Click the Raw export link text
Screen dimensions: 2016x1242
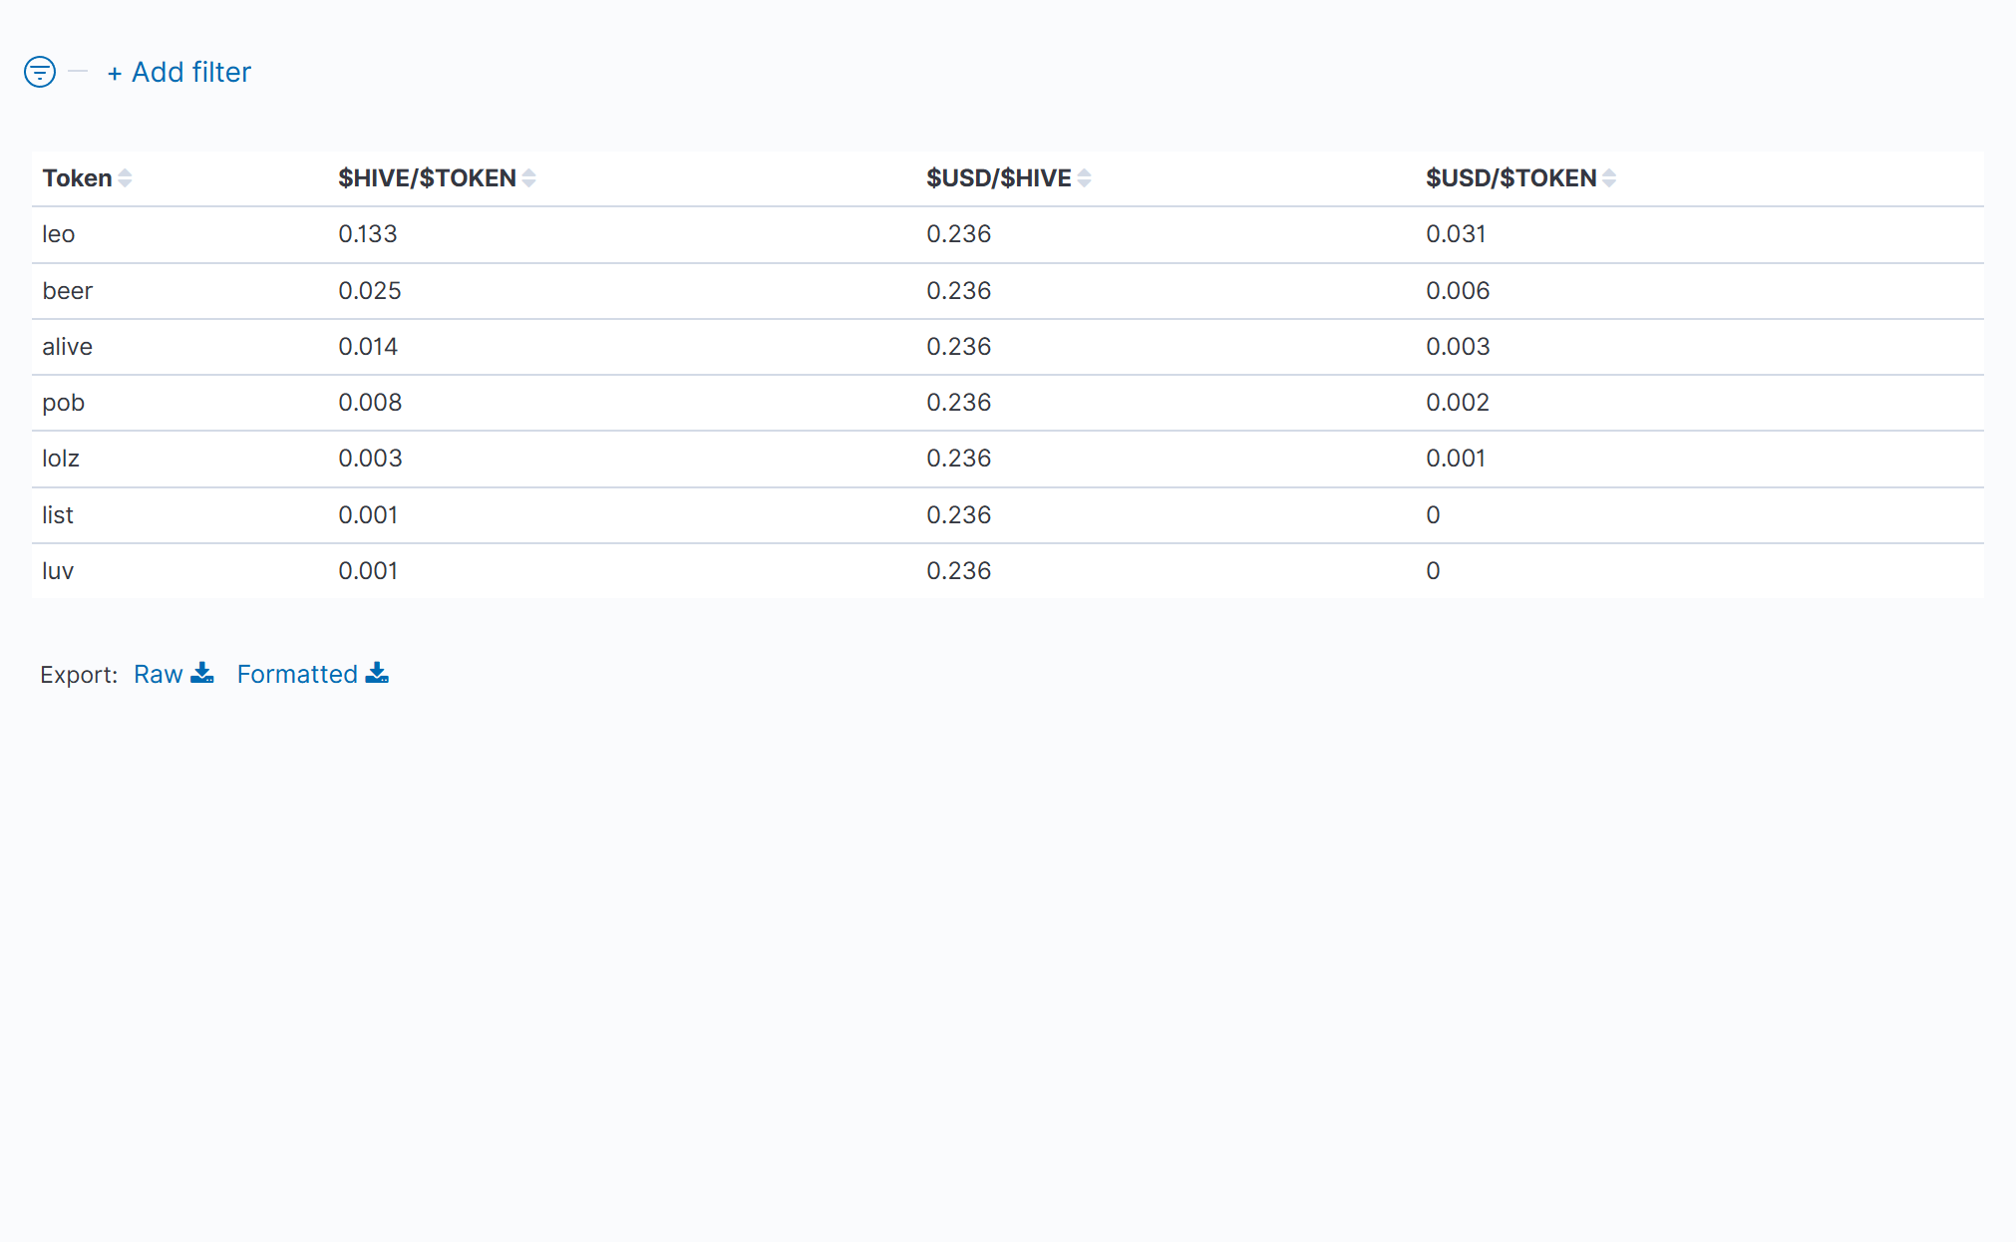tap(158, 675)
